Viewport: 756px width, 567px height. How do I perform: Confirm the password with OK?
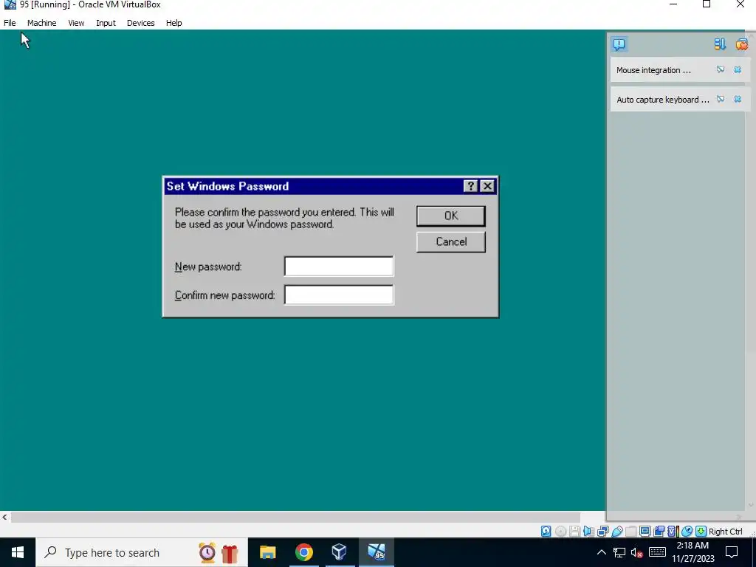pos(451,216)
